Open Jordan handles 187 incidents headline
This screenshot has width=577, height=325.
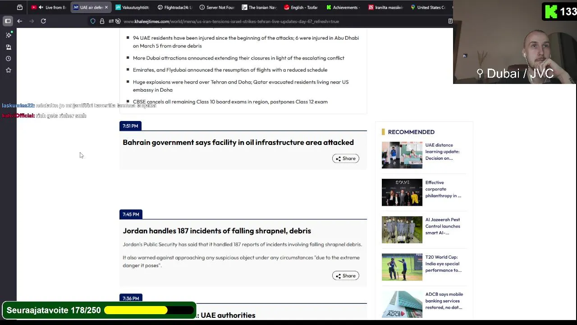pos(217,231)
